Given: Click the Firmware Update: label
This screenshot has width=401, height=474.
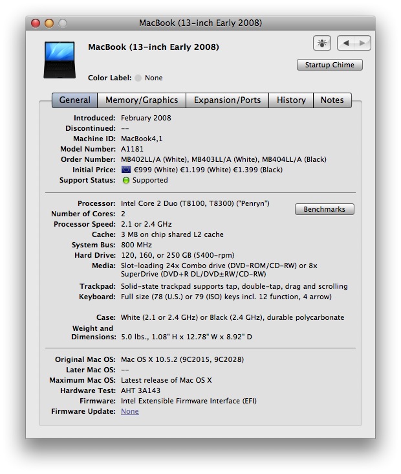Looking at the screenshot, I should coord(83,411).
